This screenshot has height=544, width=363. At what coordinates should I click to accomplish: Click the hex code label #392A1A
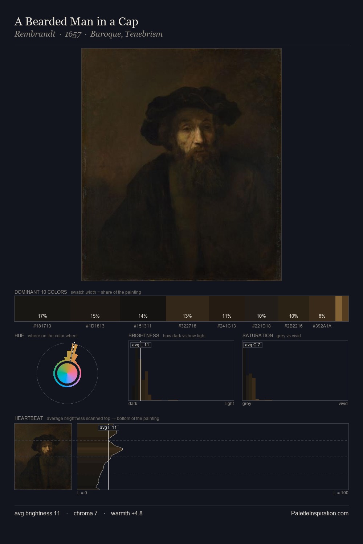point(322,326)
